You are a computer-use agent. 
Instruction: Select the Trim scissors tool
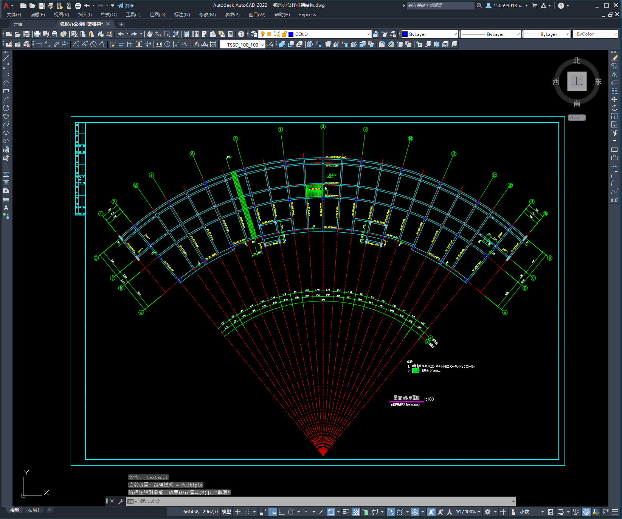tap(614, 133)
